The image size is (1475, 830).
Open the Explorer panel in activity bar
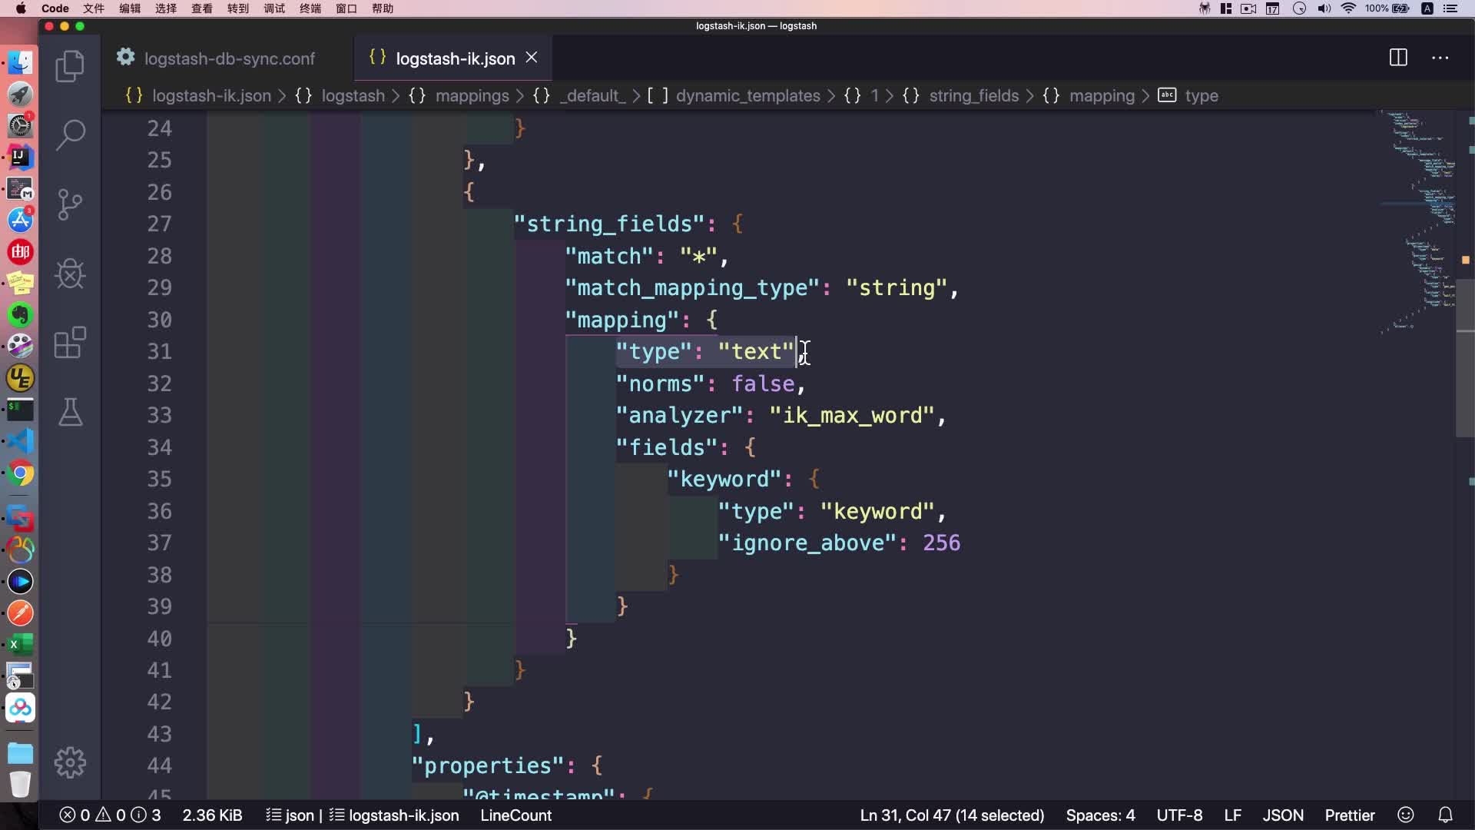coord(70,66)
